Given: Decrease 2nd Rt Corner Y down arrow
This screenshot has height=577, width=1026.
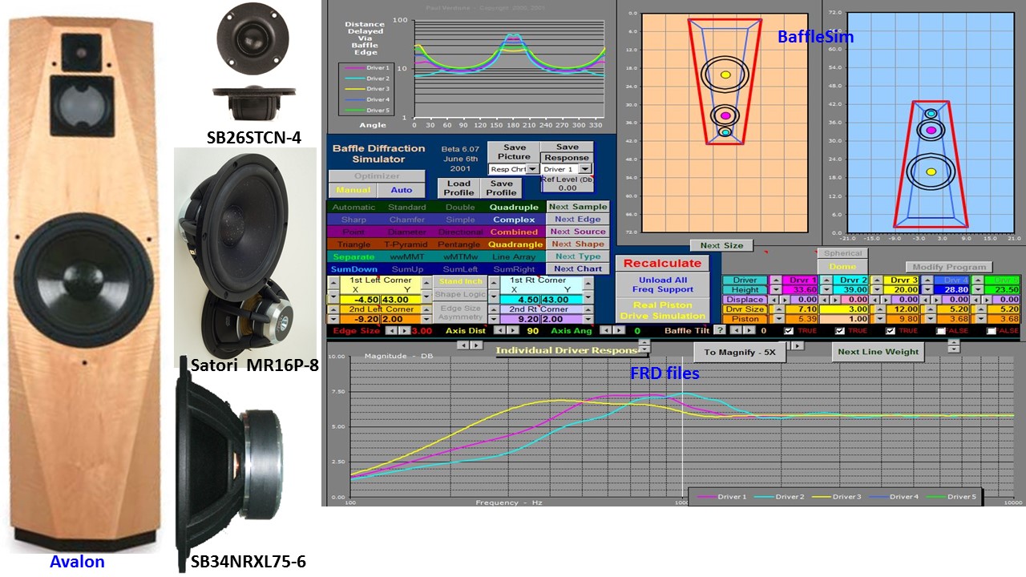Looking at the screenshot, I should (x=588, y=319).
